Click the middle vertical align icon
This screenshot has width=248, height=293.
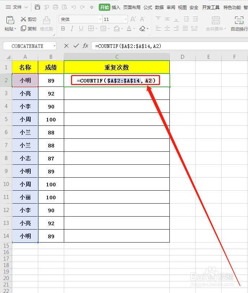[167, 19]
